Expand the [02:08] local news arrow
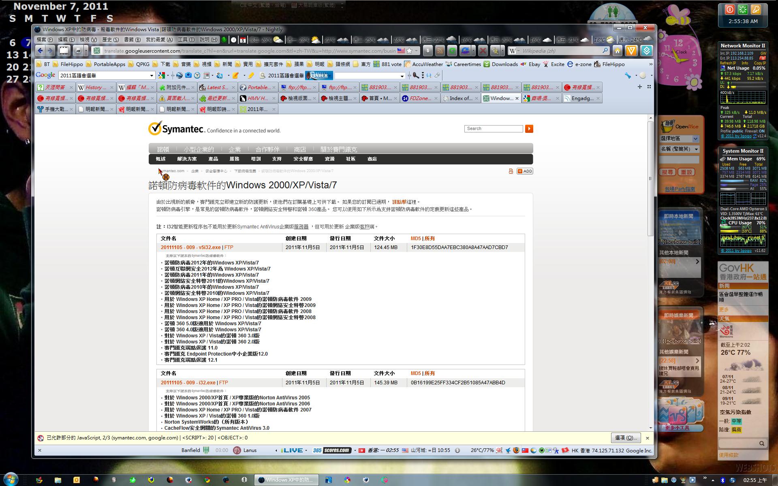 [697, 262]
